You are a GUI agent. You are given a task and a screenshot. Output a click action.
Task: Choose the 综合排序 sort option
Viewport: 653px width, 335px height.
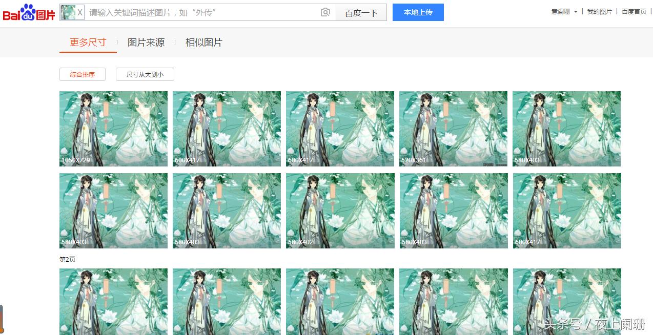coord(83,74)
